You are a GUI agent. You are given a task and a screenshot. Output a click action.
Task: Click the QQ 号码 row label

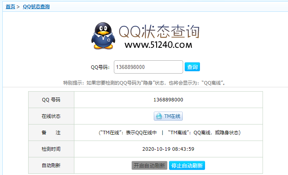(x=51, y=99)
